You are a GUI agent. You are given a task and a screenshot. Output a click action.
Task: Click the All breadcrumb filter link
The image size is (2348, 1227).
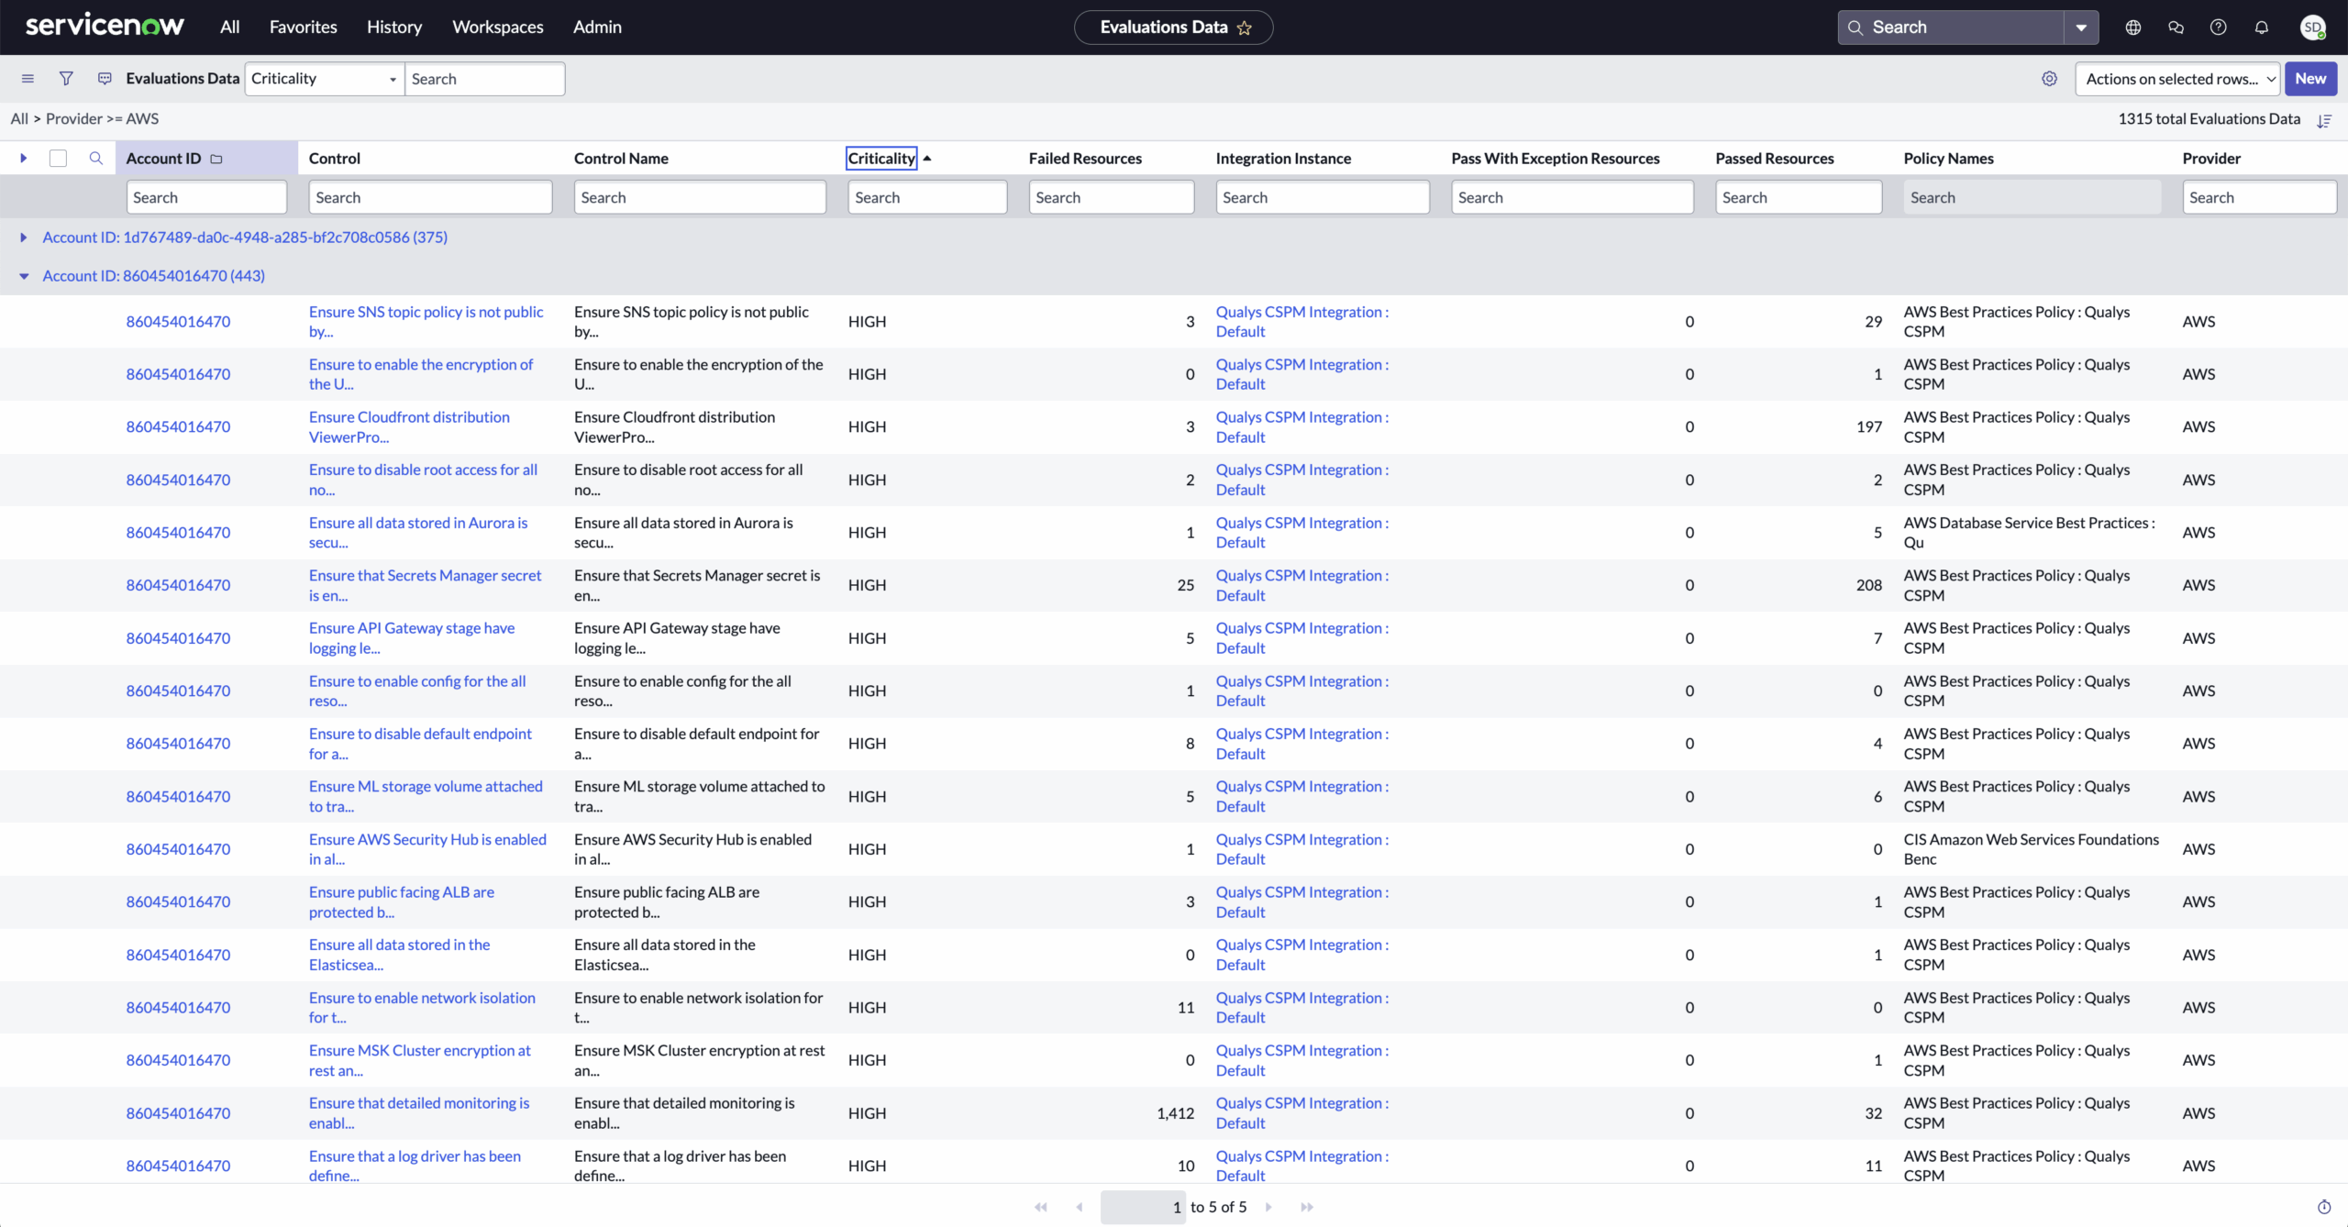[19, 118]
